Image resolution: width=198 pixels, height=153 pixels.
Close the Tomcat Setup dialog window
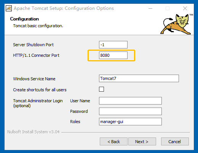pyautogui.click(x=185, y=8)
